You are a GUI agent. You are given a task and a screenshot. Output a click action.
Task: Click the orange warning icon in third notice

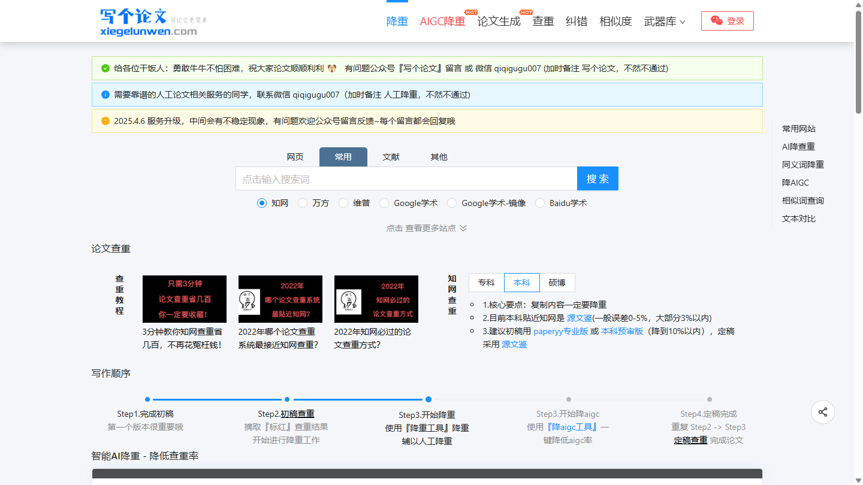(x=105, y=121)
